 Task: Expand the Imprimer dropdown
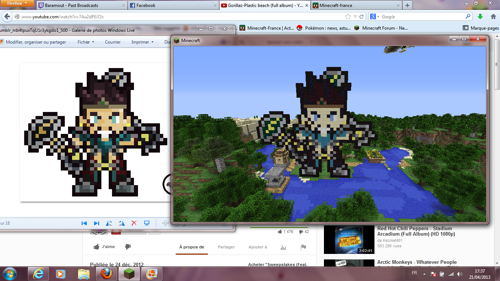point(142,42)
